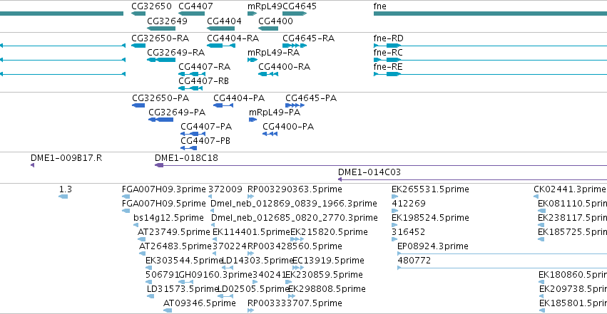Select protein CG32649-PA

pos(160,120)
